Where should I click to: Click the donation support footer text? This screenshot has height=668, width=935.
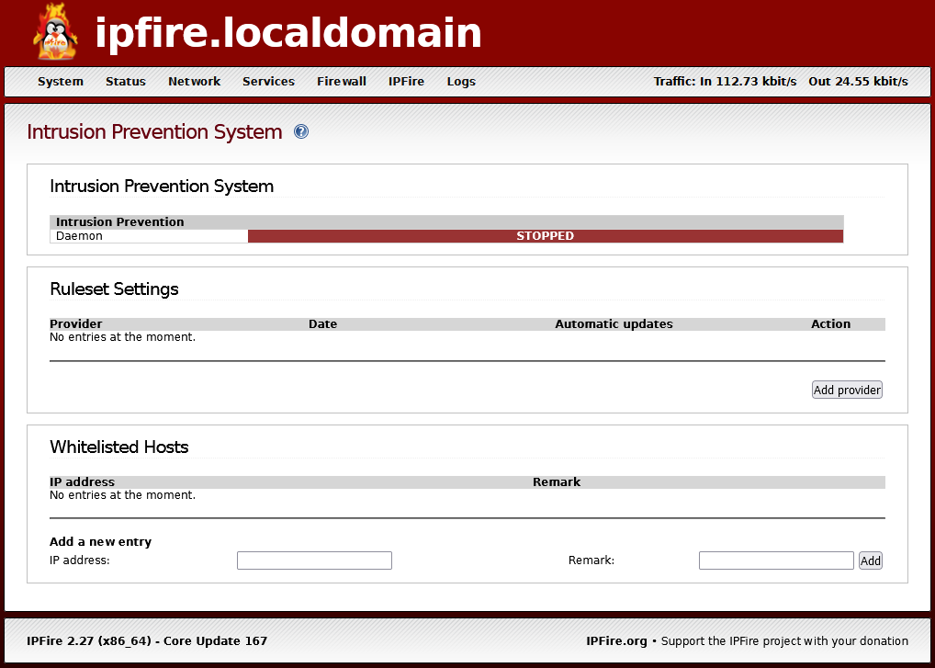coord(784,641)
